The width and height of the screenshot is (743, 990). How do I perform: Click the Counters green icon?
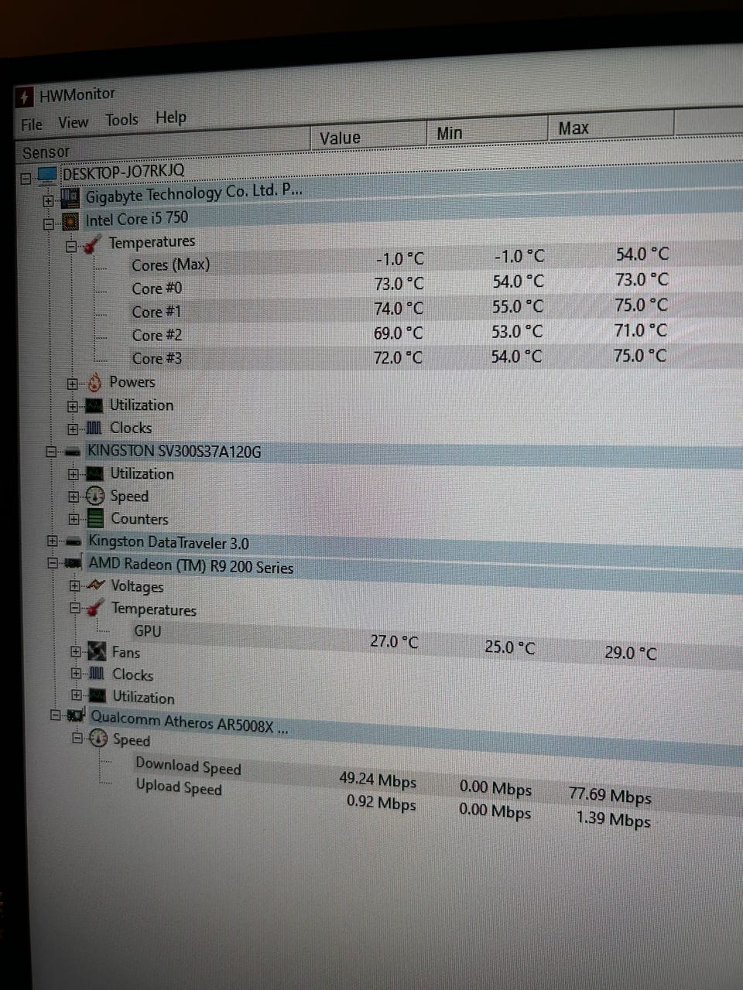(95, 519)
